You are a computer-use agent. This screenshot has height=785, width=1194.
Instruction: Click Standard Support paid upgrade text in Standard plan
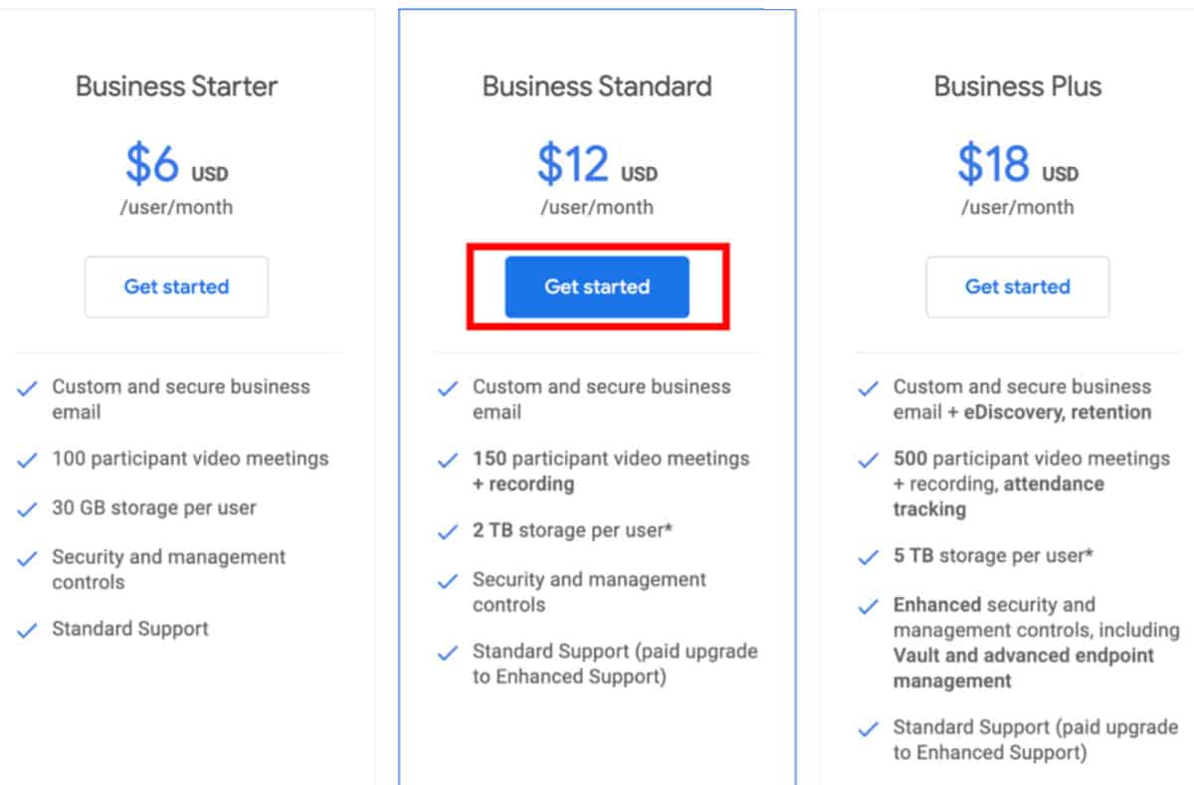(615, 665)
